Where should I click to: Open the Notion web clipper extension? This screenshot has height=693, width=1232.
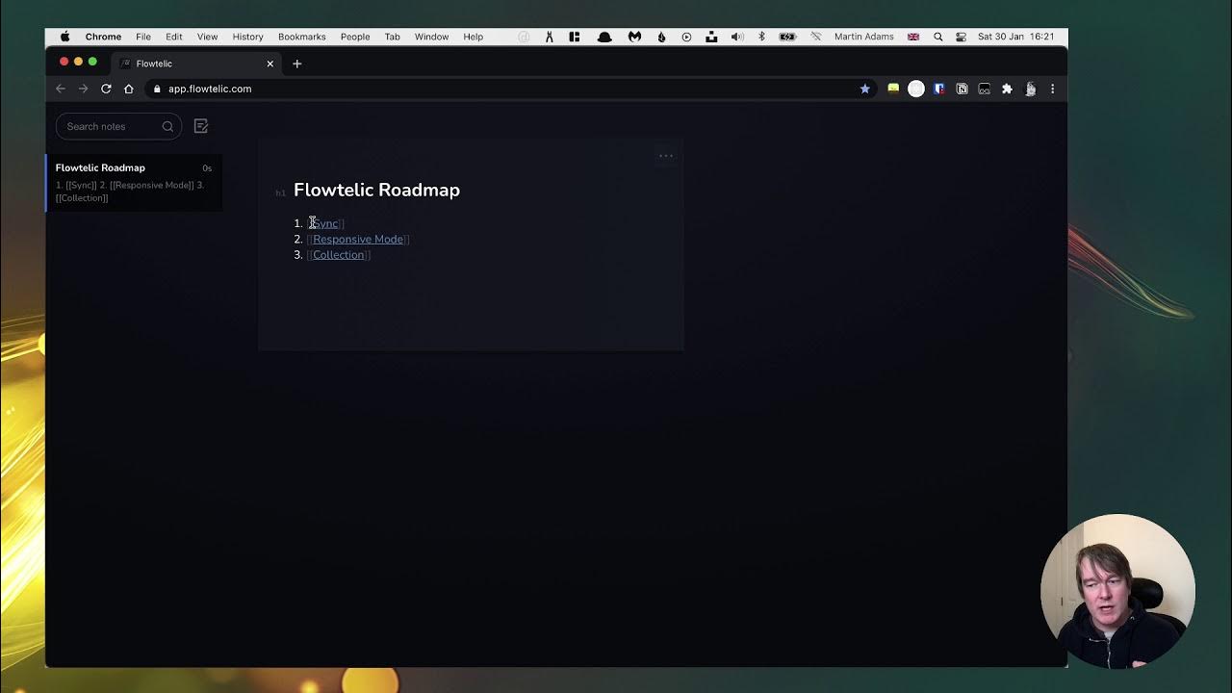coord(962,89)
